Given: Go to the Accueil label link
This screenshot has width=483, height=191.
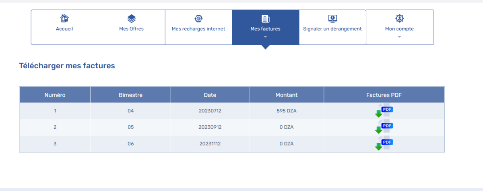Looking at the screenshot, I should coord(64,29).
